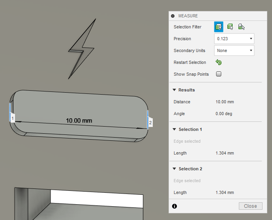Enable the Show Snap Points checkbox
The width and height of the screenshot is (272, 220).
pyautogui.click(x=219, y=74)
